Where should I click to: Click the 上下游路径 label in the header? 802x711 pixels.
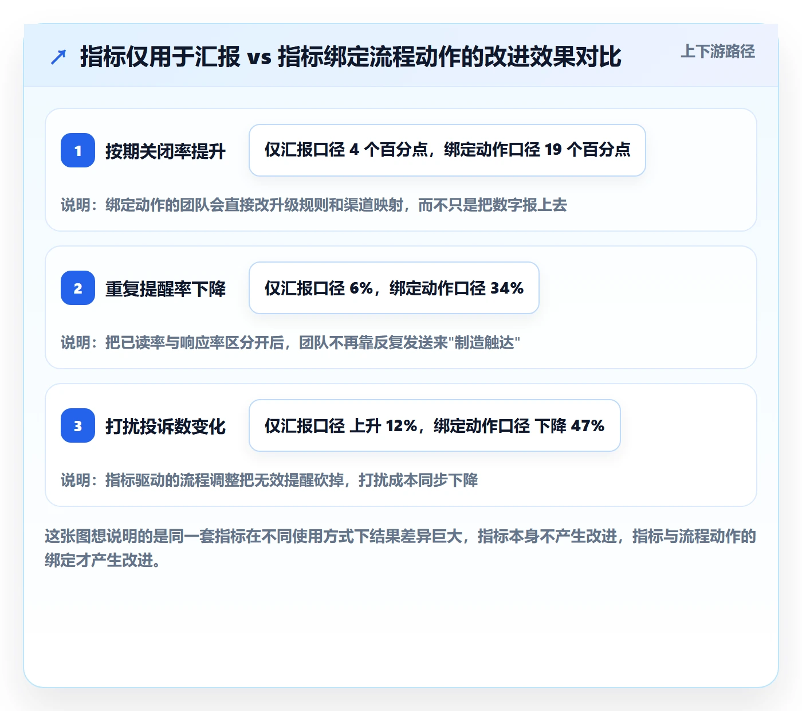pyautogui.click(x=717, y=52)
